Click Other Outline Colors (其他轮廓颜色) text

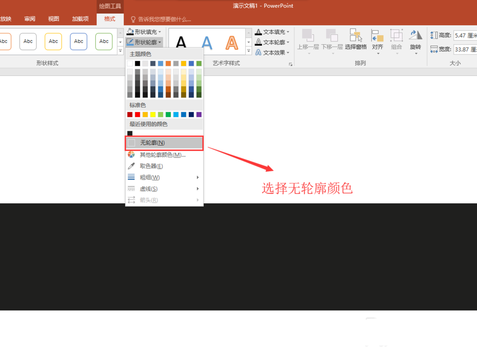(163, 155)
